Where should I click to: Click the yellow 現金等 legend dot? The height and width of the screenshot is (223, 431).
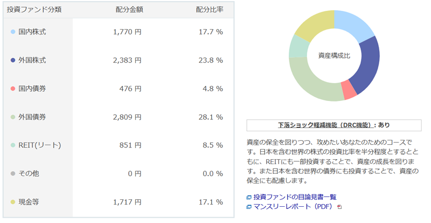click(13, 202)
